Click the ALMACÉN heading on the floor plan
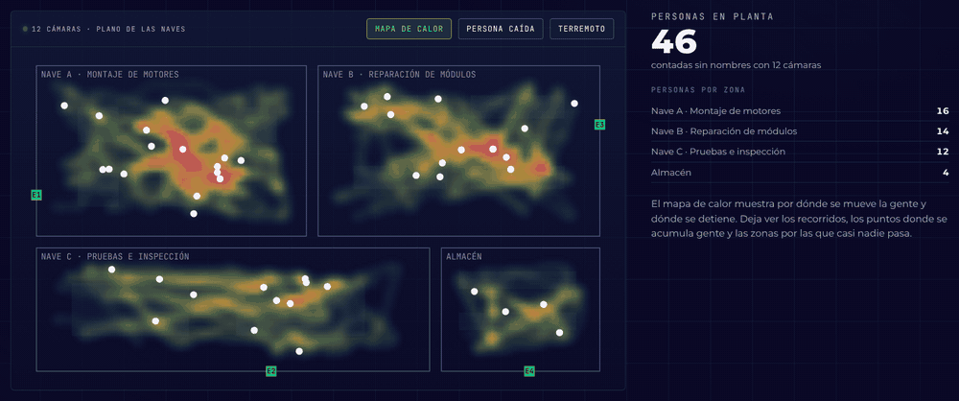 coord(463,256)
